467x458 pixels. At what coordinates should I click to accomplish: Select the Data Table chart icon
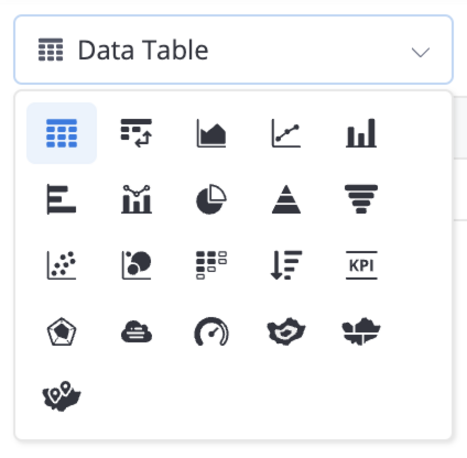[61, 133]
